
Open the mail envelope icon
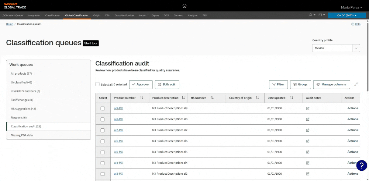click(x=320, y=15)
